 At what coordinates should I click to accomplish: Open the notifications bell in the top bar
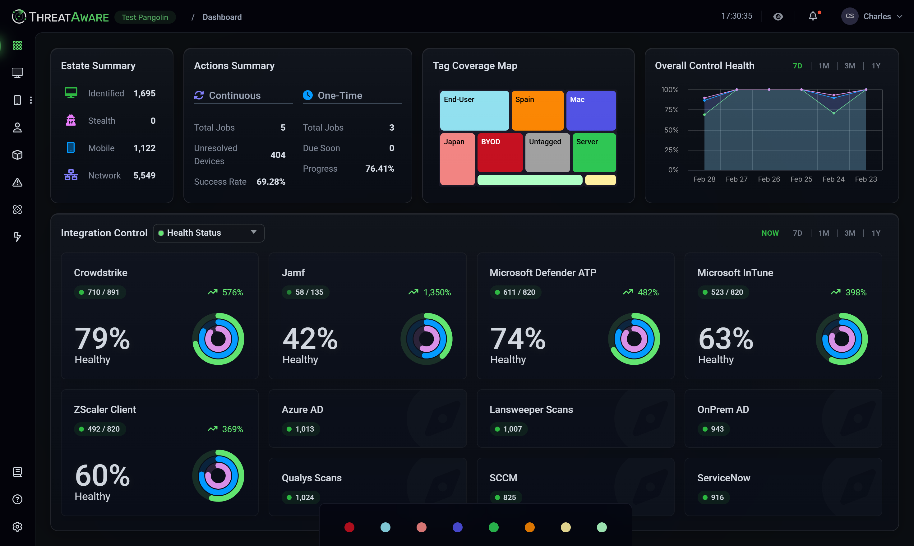click(812, 16)
